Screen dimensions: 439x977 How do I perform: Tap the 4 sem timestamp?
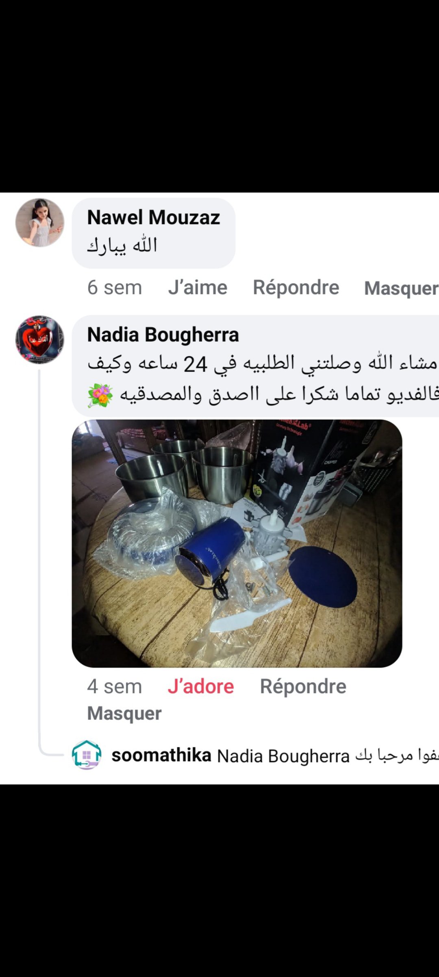(115, 686)
